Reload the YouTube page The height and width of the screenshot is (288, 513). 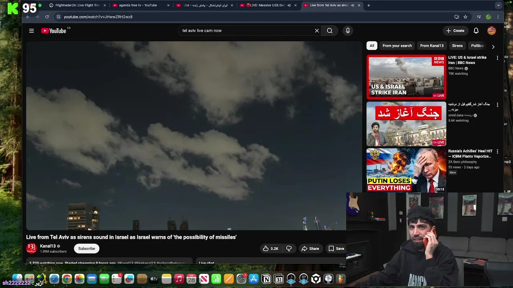[47, 17]
